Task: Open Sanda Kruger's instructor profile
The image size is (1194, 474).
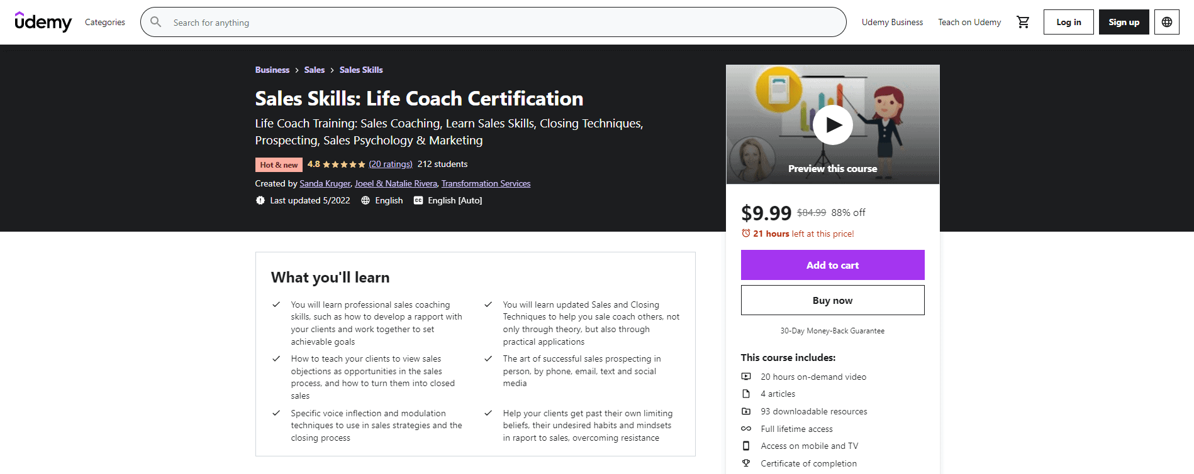Action: click(x=325, y=183)
